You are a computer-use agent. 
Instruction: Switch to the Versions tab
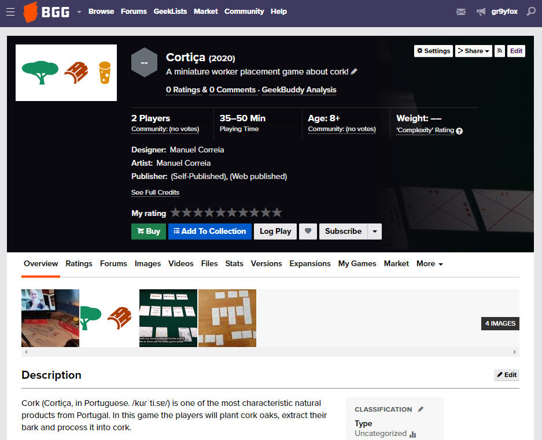(266, 264)
